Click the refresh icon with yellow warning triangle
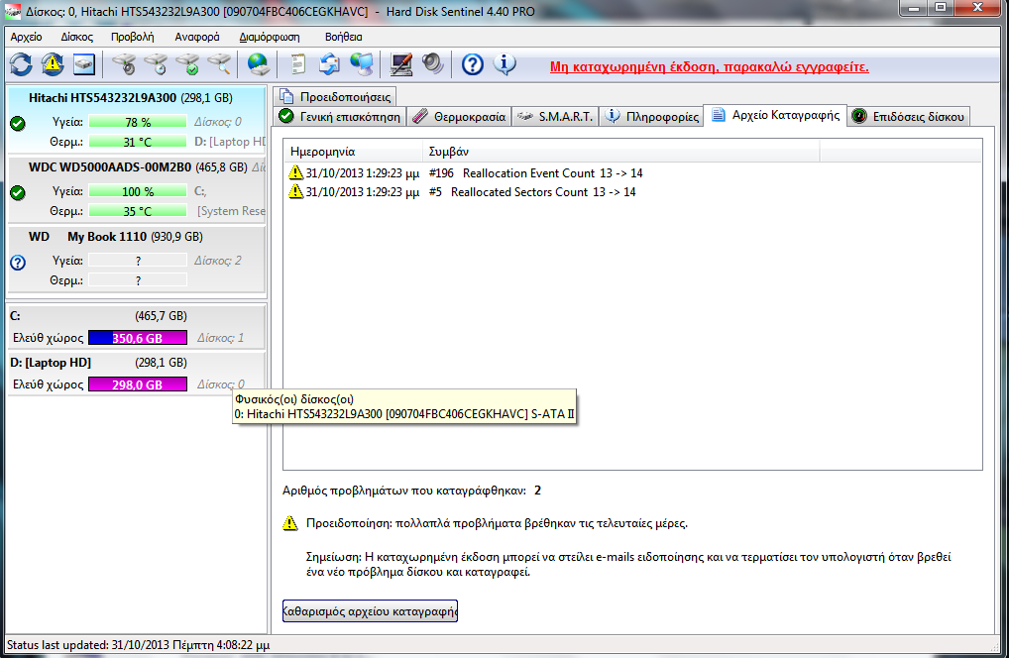 (x=53, y=63)
